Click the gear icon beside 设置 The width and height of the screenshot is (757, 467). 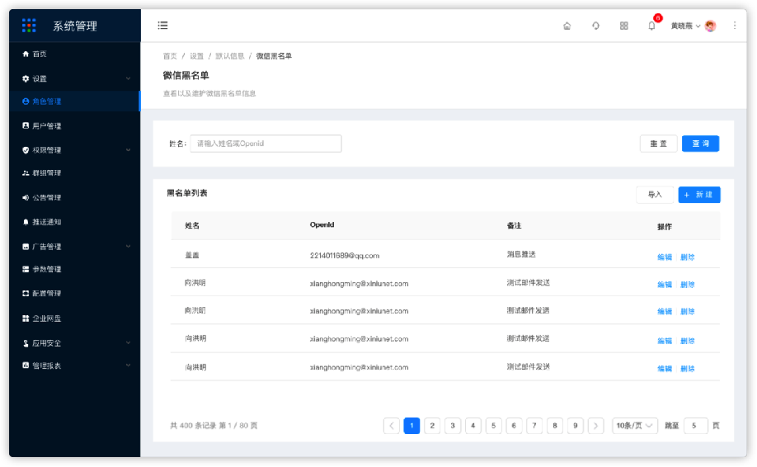26,78
